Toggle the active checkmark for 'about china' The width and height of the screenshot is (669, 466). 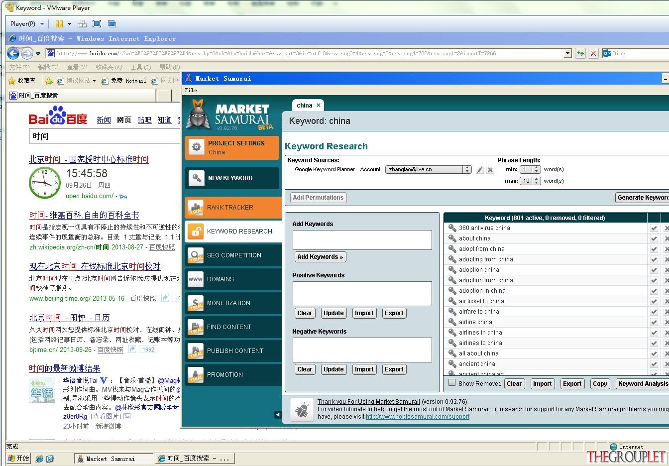(x=654, y=238)
